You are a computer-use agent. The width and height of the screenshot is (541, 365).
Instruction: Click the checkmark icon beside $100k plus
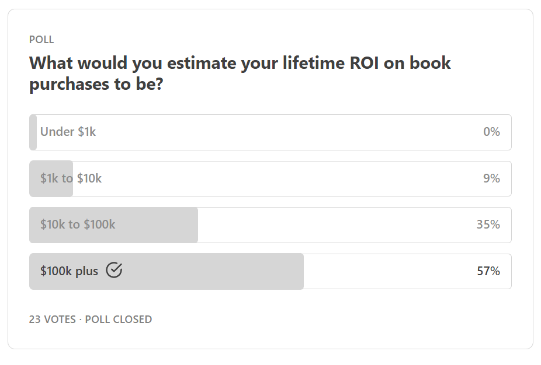click(x=114, y=270)
